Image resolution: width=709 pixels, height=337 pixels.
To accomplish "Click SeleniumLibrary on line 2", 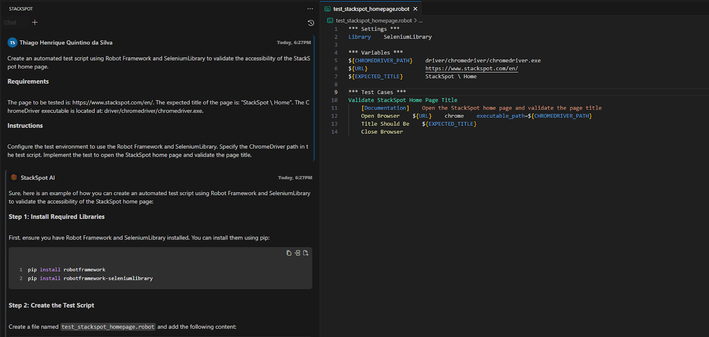I will click(408, 37).
